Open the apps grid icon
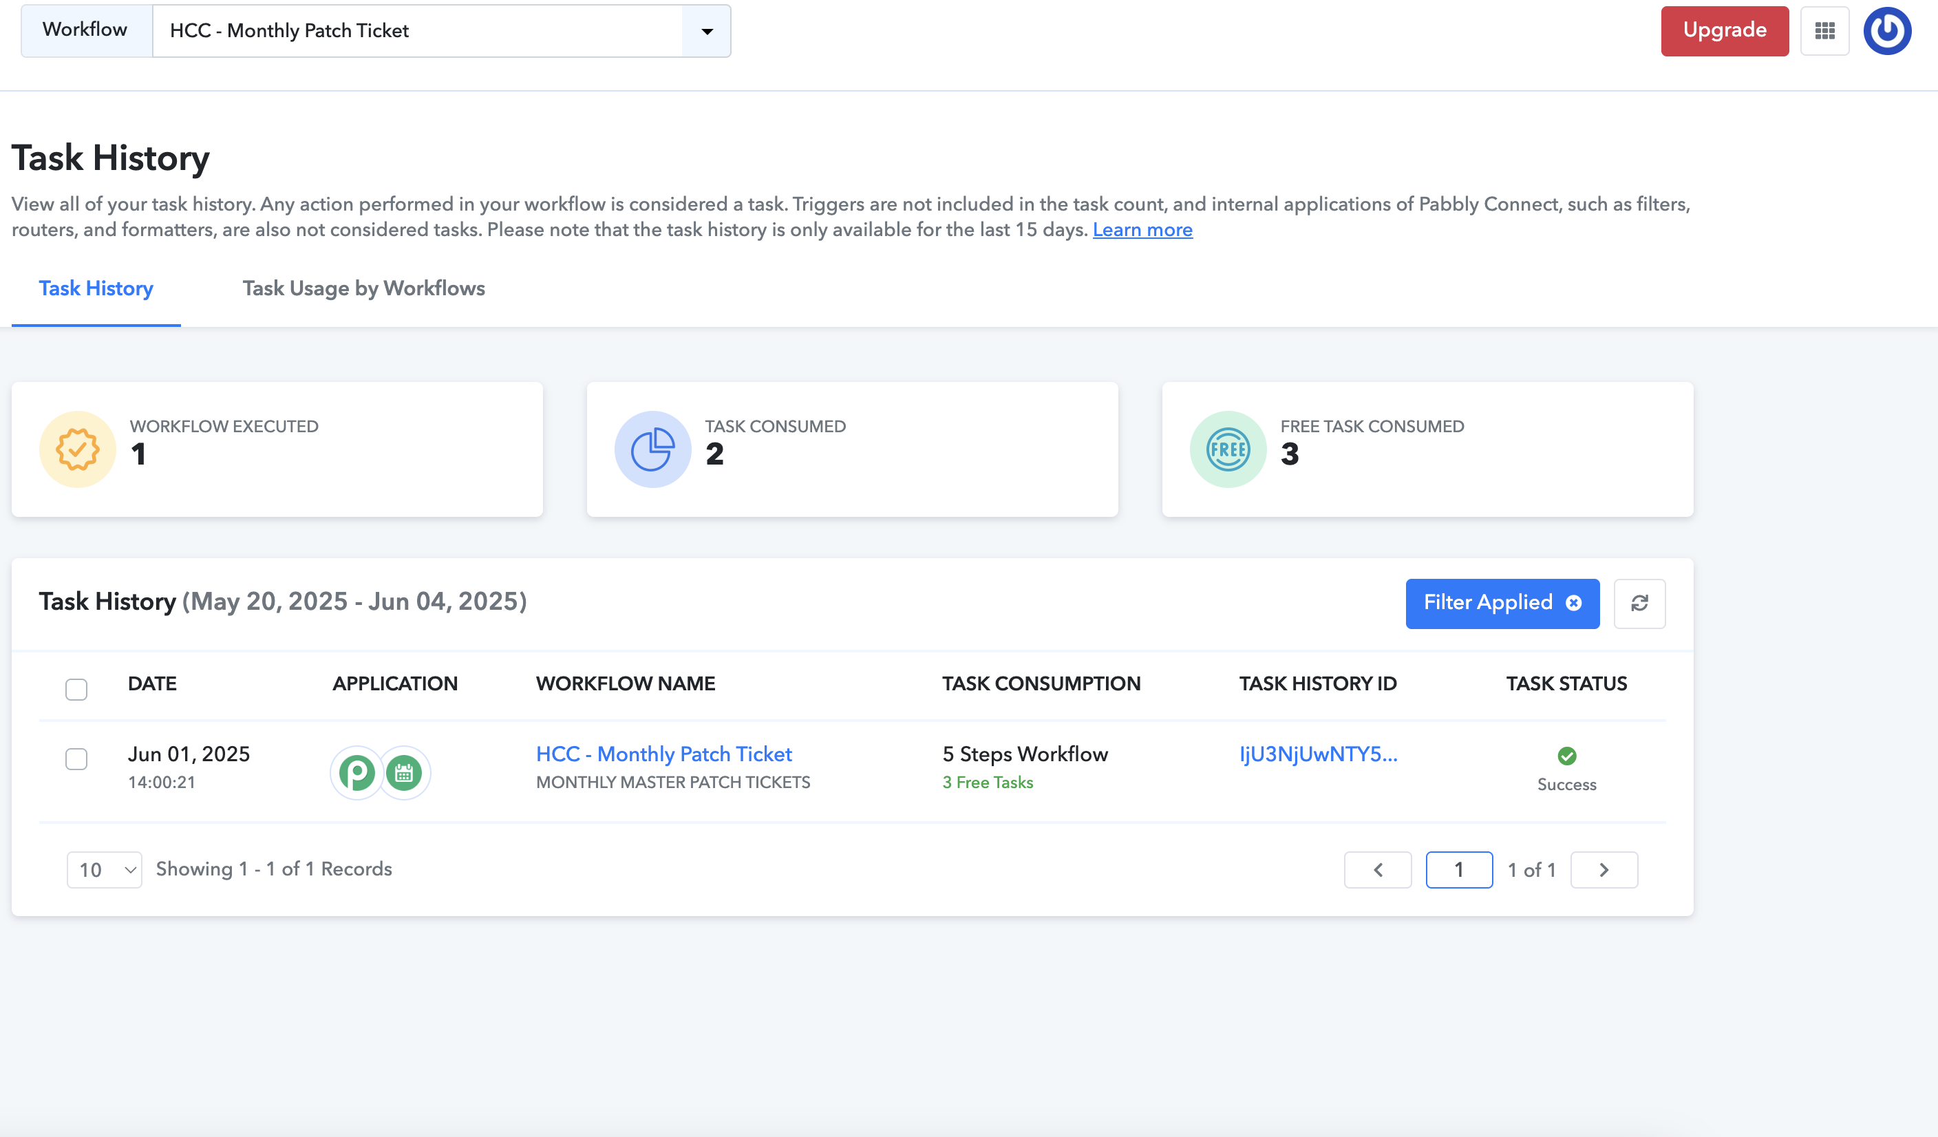This screenshot has width=1938, height=1137. click(1824, 31)
